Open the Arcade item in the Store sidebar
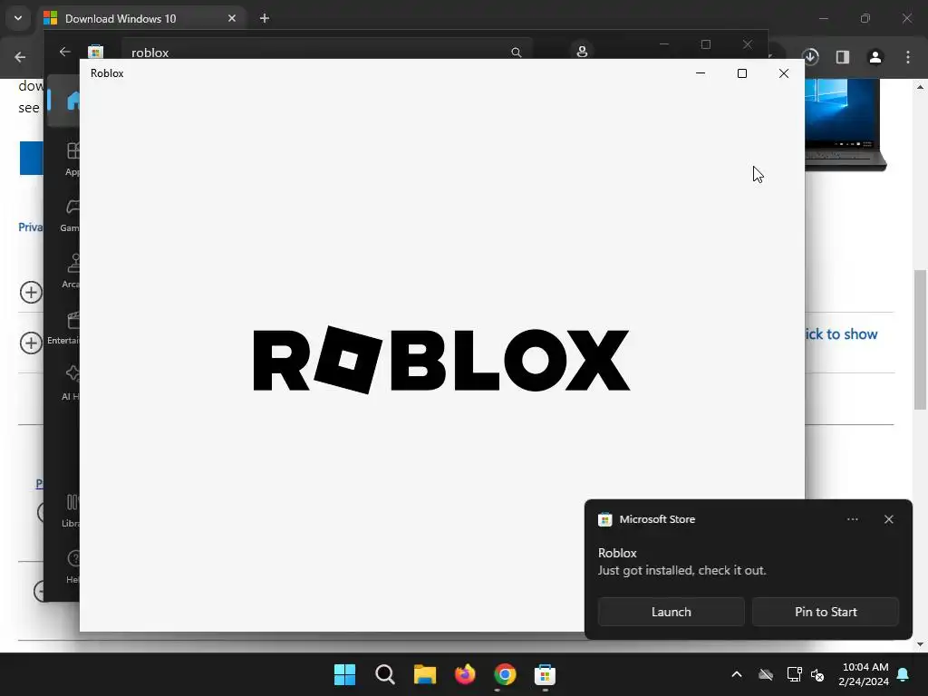928x696 pixels. [71, 271]
